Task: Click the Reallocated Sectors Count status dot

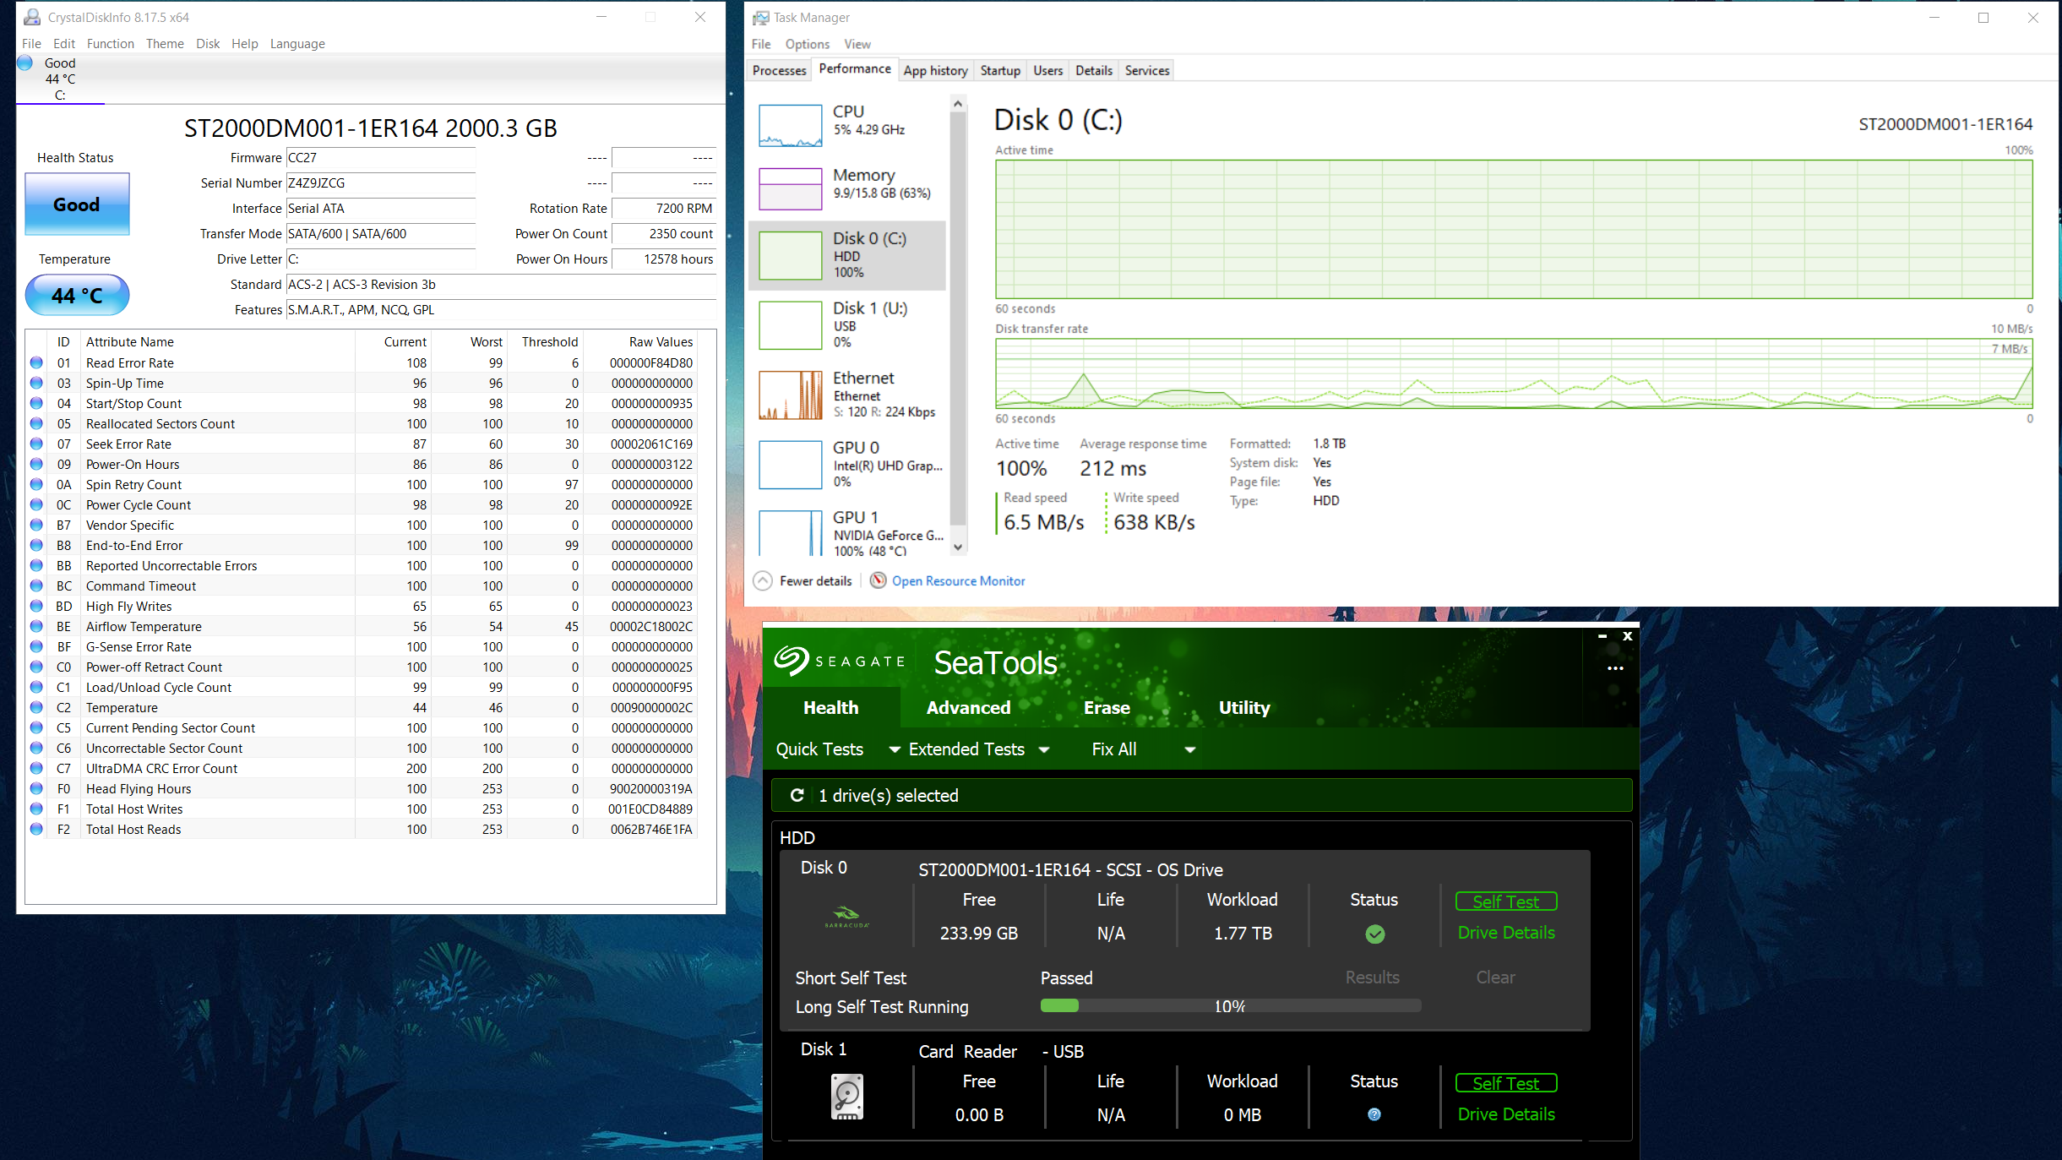Action: point(36,423)
